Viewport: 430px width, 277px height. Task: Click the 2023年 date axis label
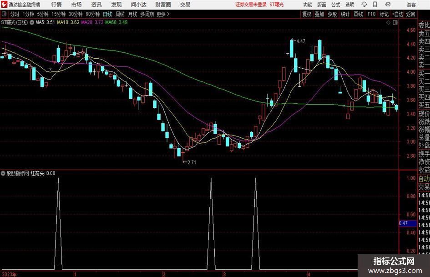[x=9, y=274]
